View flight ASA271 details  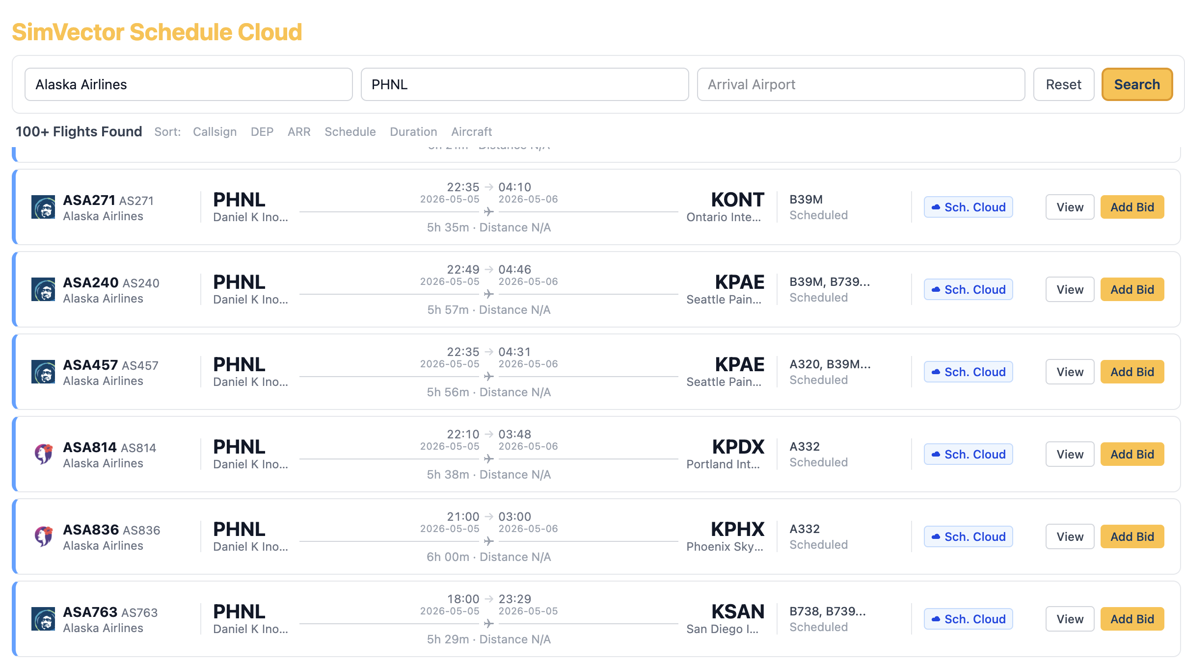click(x=1070, y=207)
